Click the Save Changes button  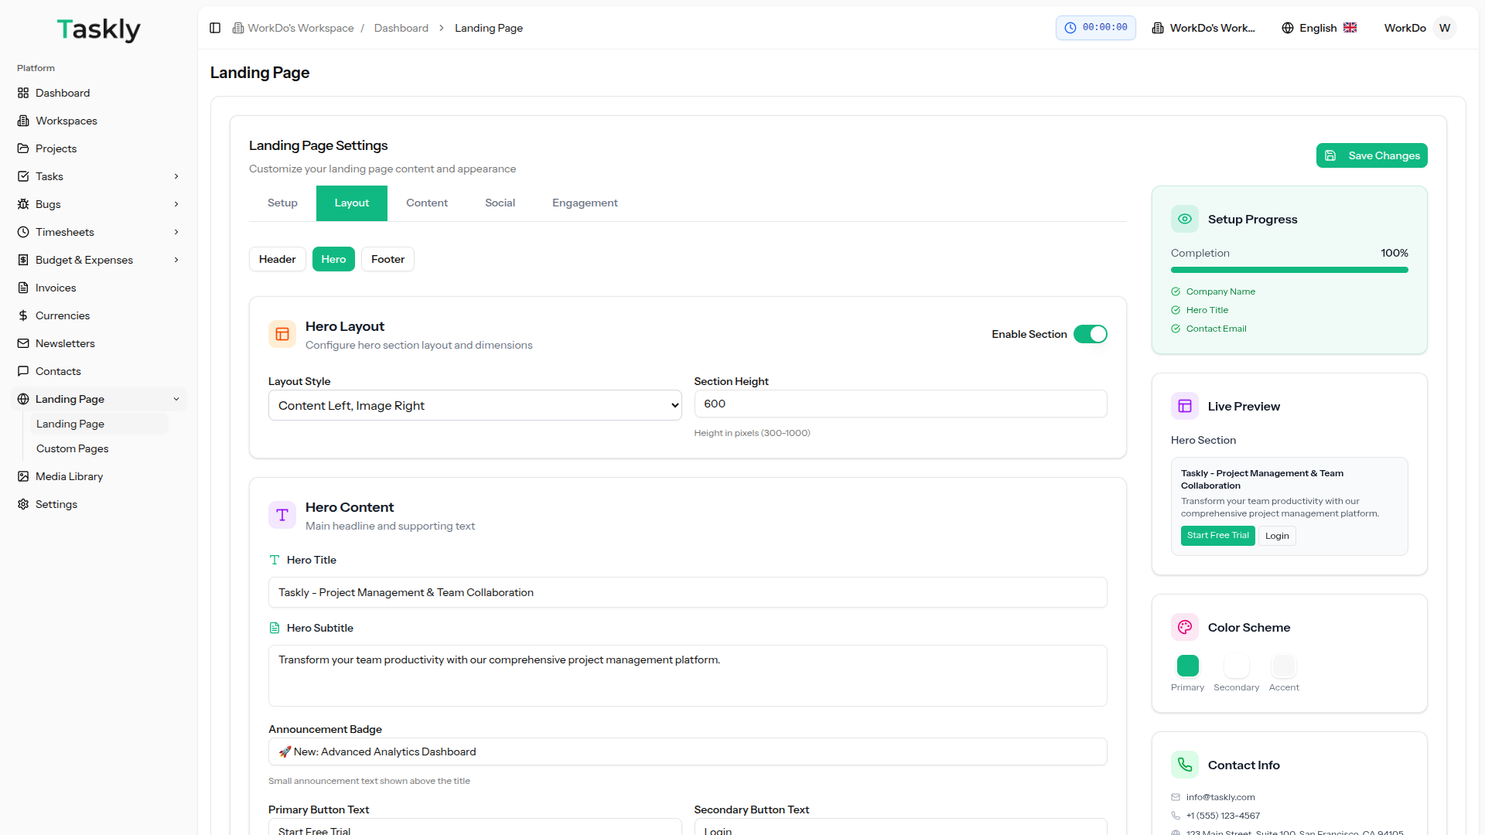[1371, 155]
